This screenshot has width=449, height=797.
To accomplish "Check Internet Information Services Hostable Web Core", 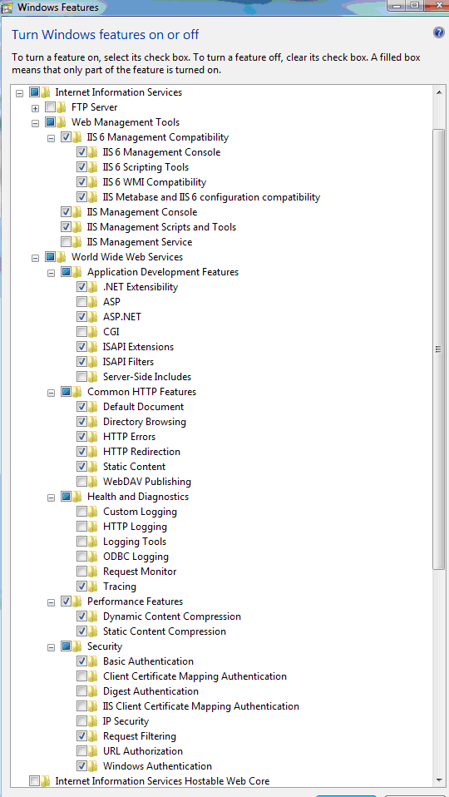I will 35,780.
